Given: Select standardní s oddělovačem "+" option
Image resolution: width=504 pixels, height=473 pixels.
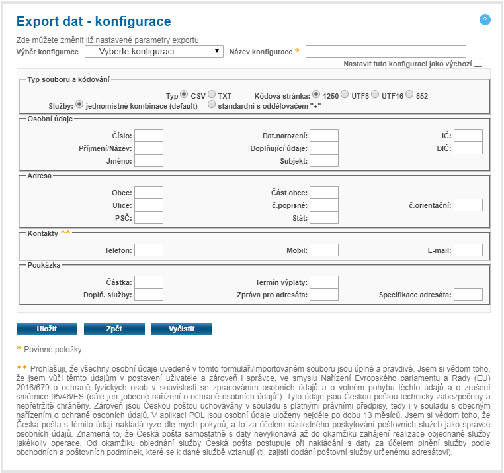Looking at the screenshot, I should pos(212,104).
